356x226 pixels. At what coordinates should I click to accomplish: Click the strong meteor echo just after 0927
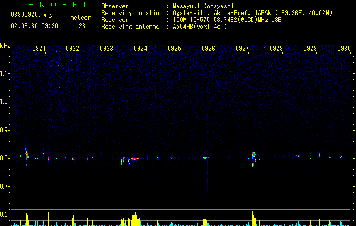pos(254,155)
